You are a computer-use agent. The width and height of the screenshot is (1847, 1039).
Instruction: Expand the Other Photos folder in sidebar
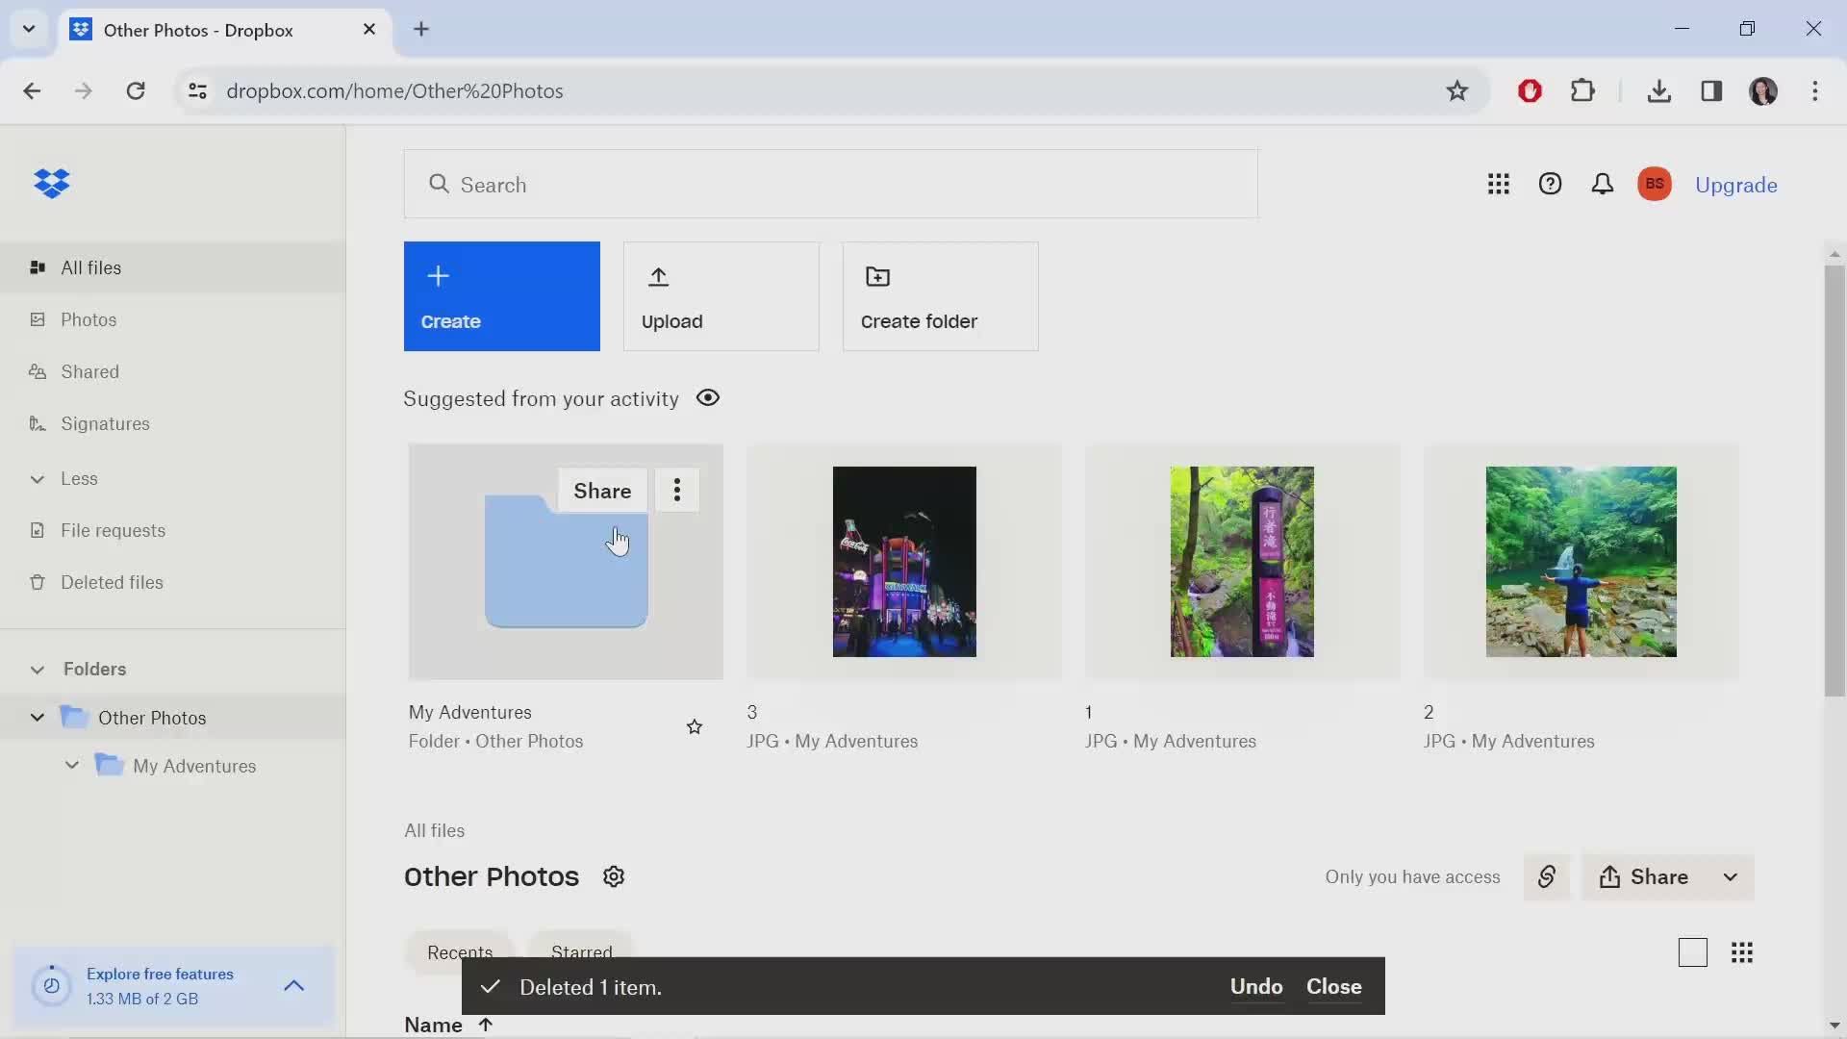[35, 717]
